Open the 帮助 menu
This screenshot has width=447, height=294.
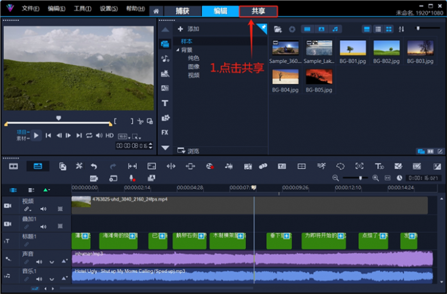pyautogui.click(x=135, y=9)
